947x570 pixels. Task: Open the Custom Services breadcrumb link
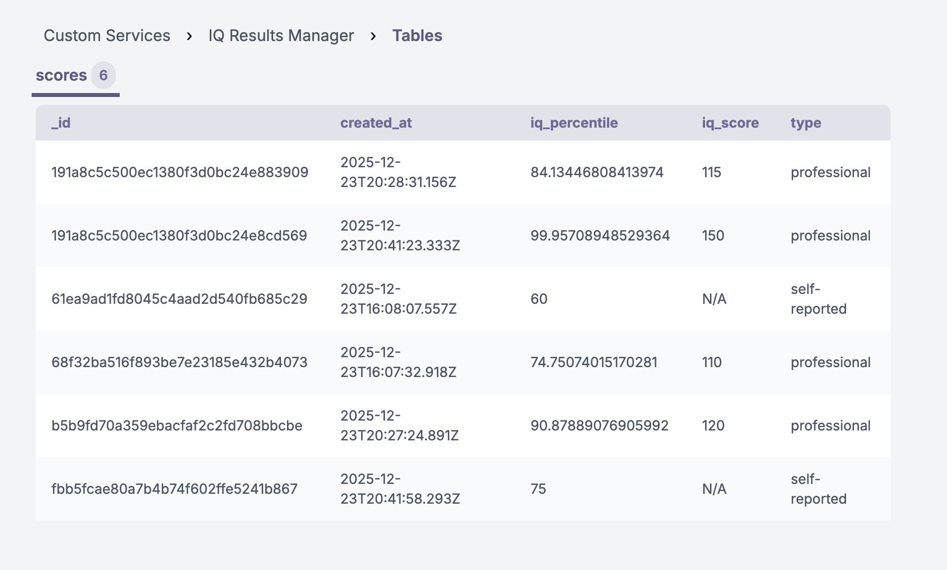[x=107, y=35]
